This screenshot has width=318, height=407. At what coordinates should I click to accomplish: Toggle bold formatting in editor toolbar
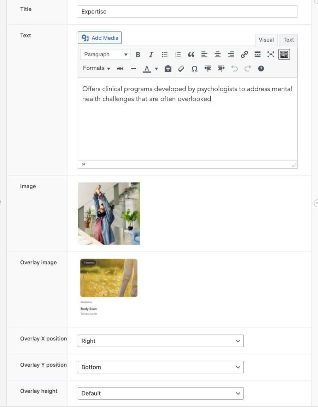[138, 55]
